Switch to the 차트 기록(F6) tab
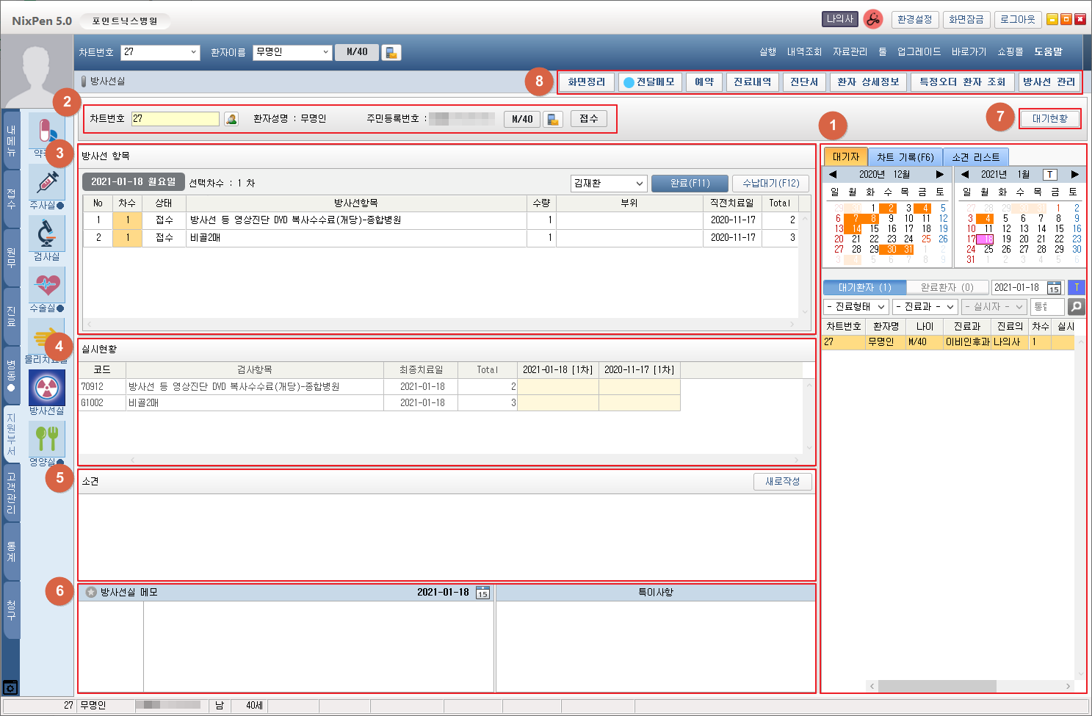Screen dimensions: 1092x716 pos(905,157)
